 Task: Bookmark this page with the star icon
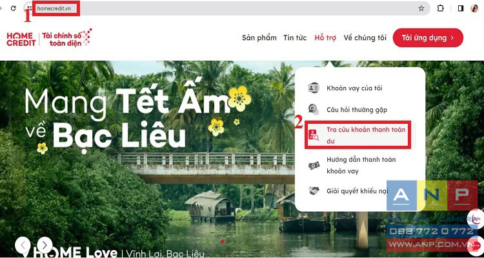(421, 8)
